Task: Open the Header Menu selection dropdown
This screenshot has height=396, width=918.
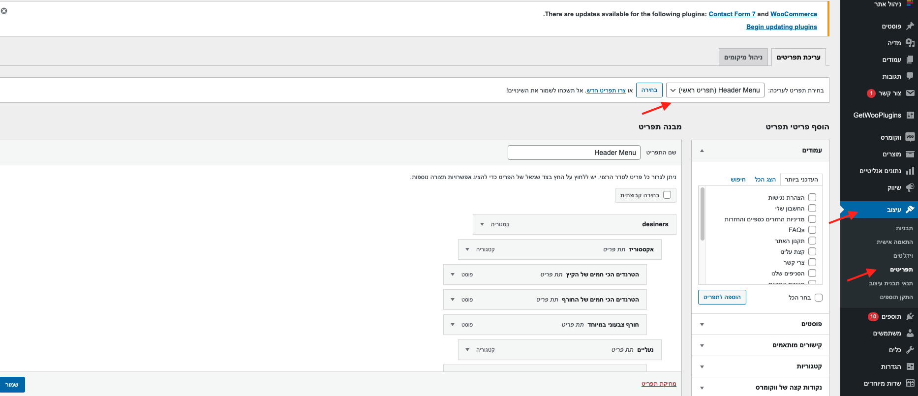Action: (715, 90)
